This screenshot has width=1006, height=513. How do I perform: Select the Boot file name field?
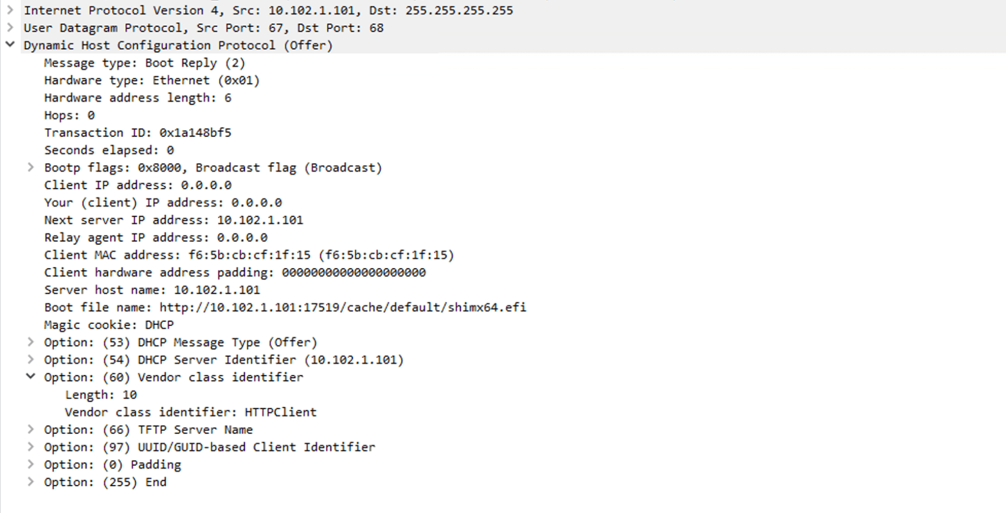[285, 307]
